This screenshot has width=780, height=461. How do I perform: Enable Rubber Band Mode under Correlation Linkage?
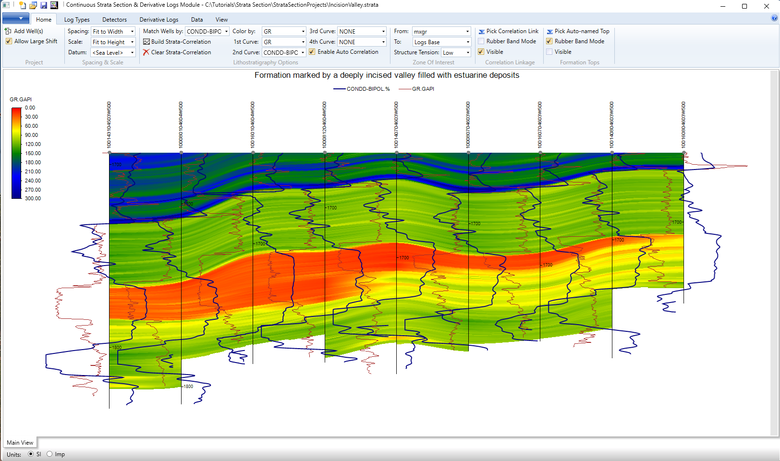click(x=481, y=41)
